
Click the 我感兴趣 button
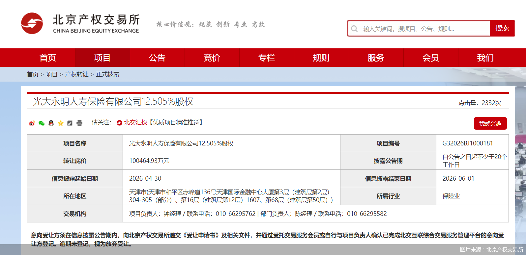490,123
